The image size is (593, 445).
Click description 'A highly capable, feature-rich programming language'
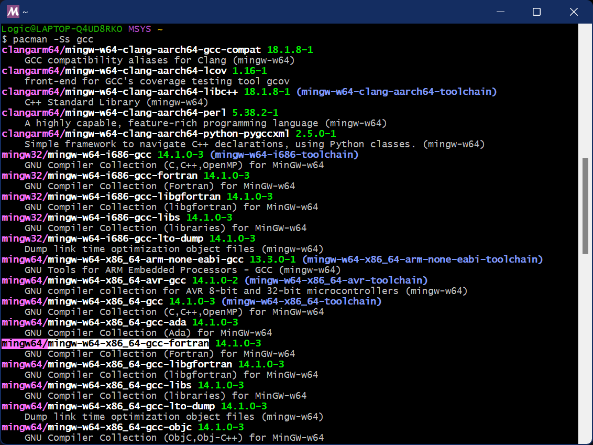coord(171,123)
